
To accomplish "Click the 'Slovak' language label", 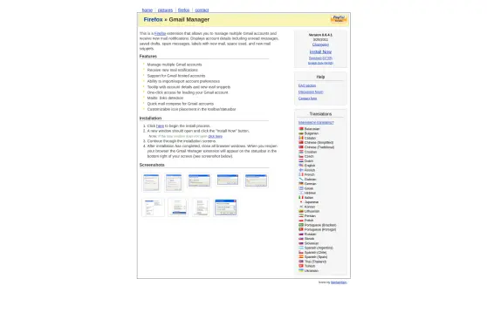I will coord(309,239).
